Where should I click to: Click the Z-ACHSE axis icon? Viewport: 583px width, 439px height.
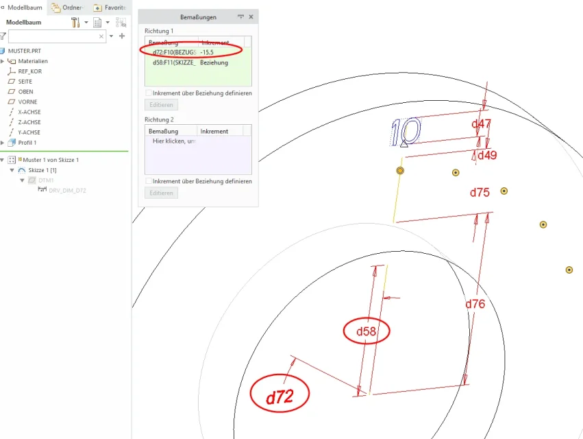point(12,122)
